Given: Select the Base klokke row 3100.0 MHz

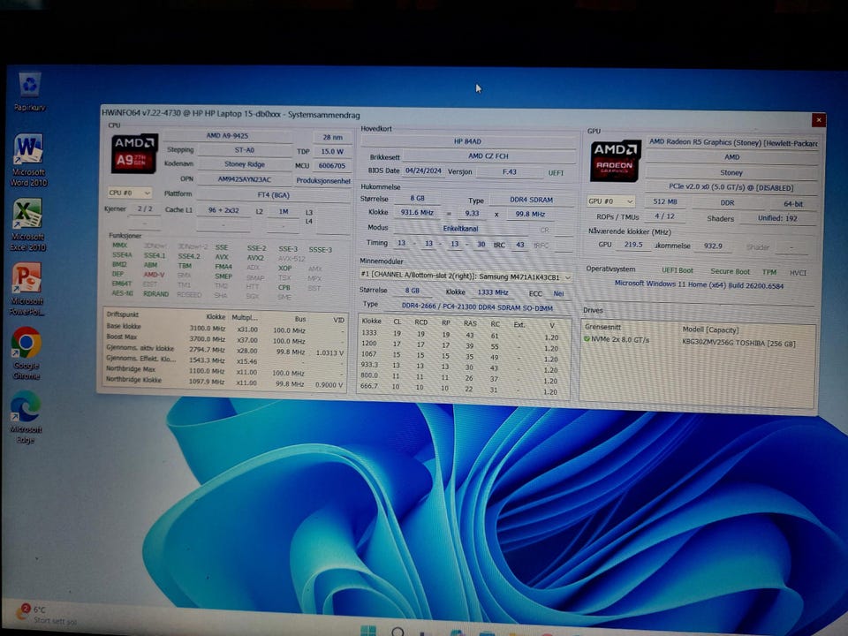Looking at the screenshot, I should pyautogui.click(x=224, y=329).
